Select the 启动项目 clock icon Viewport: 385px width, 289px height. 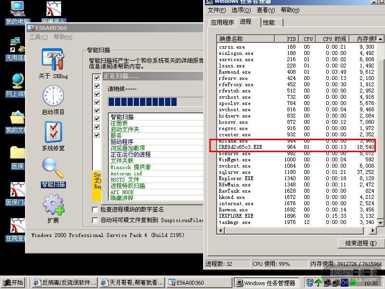click(x=53, y=95)
